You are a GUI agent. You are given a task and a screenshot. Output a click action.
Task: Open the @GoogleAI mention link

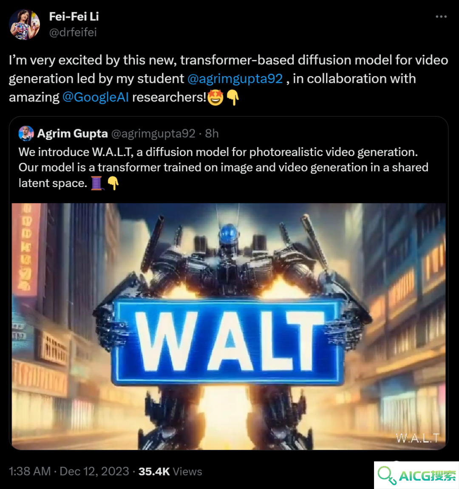tap(95, 97)
